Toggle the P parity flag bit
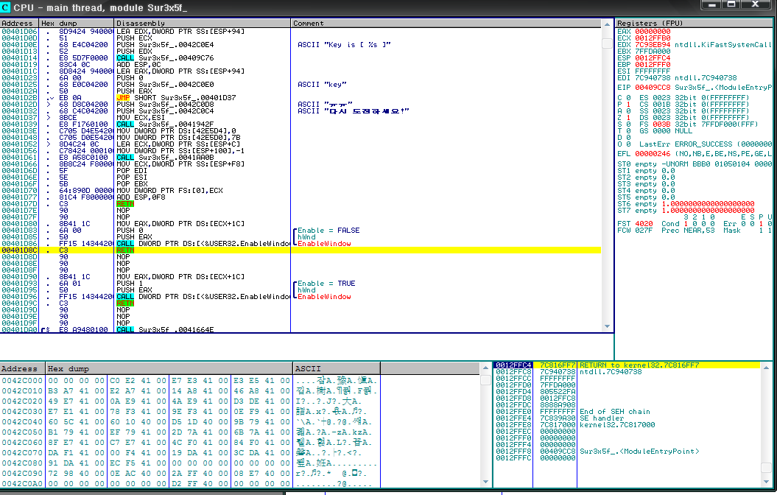The width and height of the screenshot is (777, 495). tap(628, 104)
